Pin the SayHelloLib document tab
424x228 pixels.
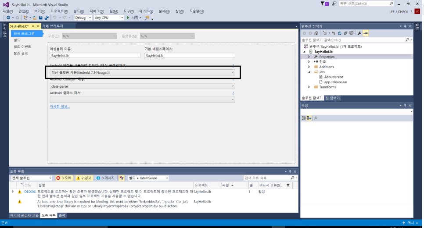tap(33, 26)
